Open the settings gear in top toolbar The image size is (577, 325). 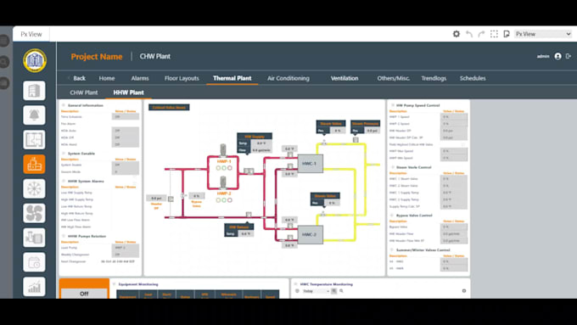point(457,34)
